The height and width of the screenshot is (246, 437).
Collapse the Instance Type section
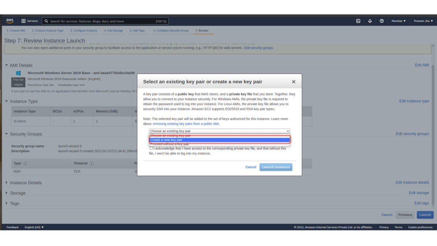(6, 101)
